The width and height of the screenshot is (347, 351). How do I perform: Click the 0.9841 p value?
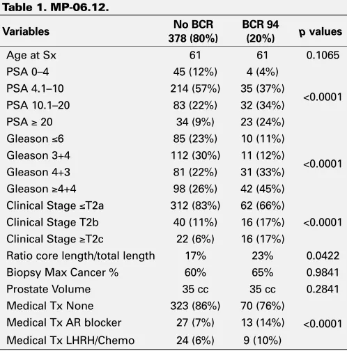(x=323, y=272)
